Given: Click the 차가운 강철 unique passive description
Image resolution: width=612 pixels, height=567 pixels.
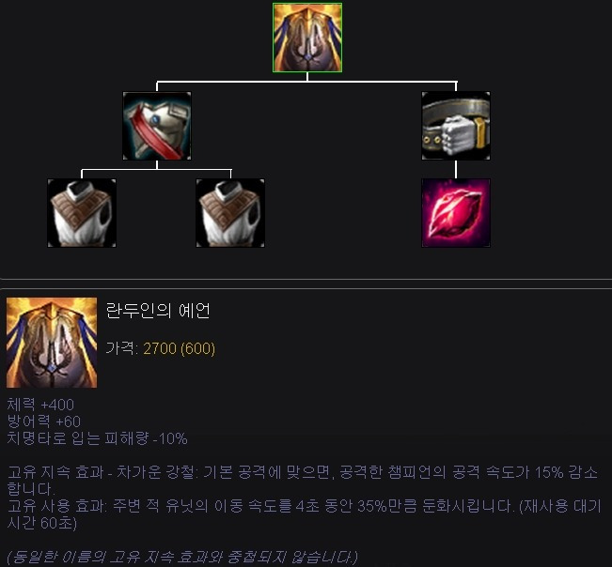Looking at the screenshot, I should [x=303, y=480].
